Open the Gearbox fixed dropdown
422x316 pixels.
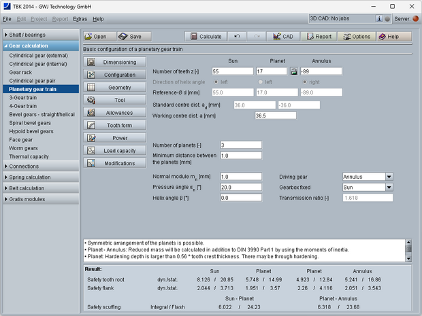click(389, 187)
